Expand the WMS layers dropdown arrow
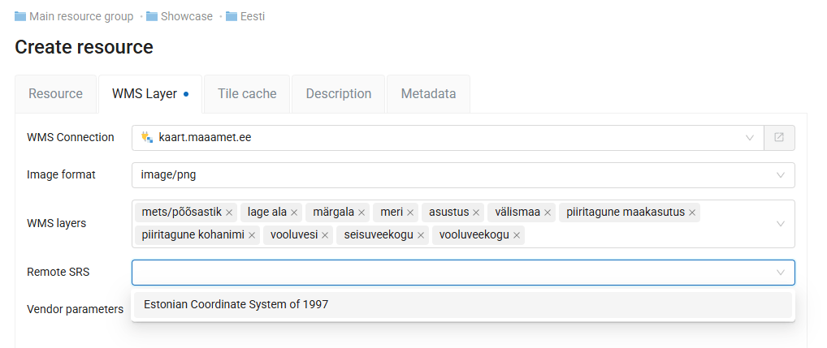Image resolution: width=827 pixels, height=348 pixels. click(x=780, y=224)
